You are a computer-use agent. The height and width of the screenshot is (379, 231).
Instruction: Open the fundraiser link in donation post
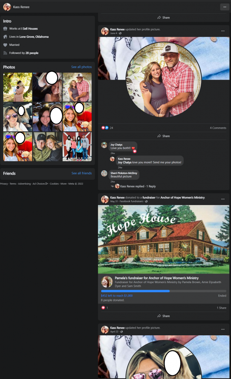tap(149, 198)
